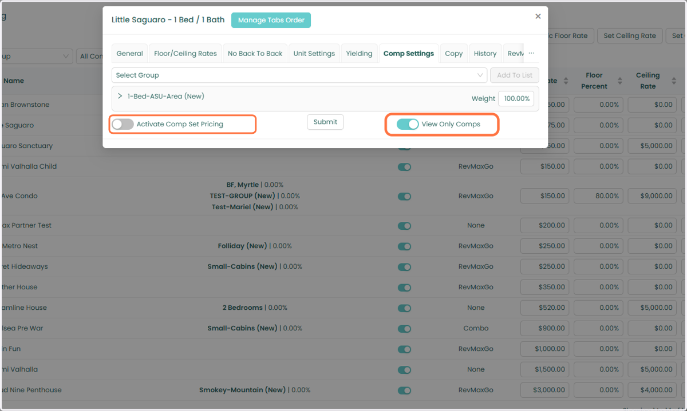
Task: Edit the $3,000.00 rate for Nine Penthouse
Action: tap(544, 390)
